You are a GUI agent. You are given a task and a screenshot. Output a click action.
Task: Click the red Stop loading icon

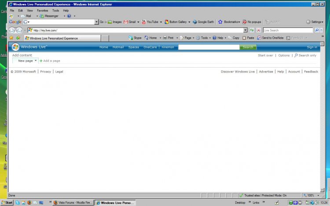(258, 30)
